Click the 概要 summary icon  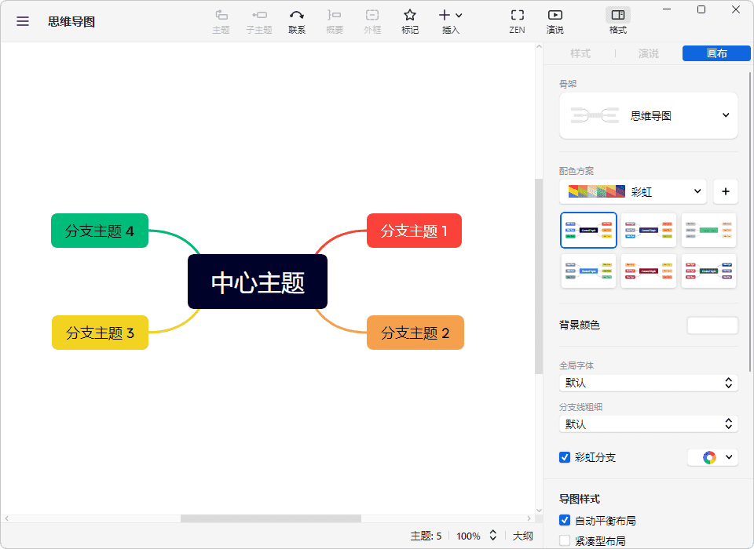coord(335,22)
